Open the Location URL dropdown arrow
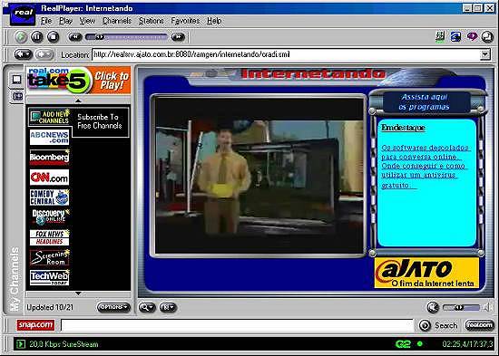 [x=484, y=54]
